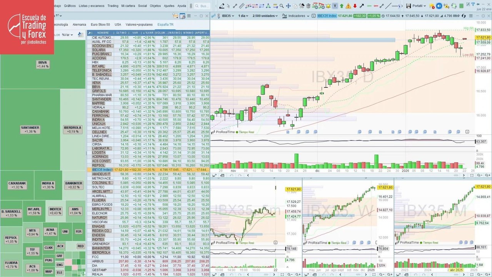This screenshot has height=277, width=492.
Task: Open the Objetos menu
Action: [155, 6]
